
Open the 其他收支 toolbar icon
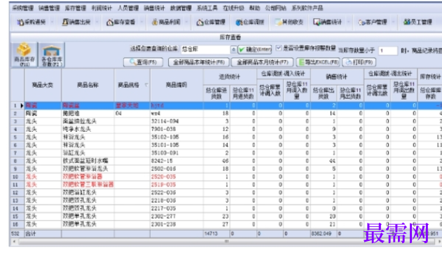289,22
